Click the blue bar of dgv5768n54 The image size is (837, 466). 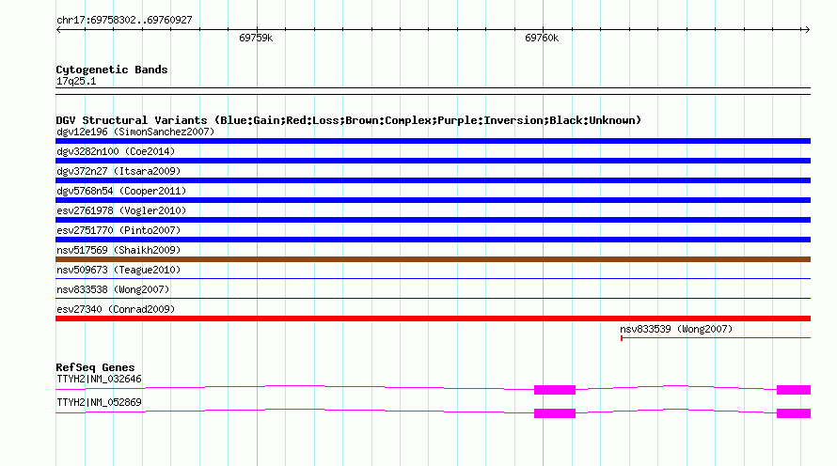pyautogui.click(x=433, y=200)
